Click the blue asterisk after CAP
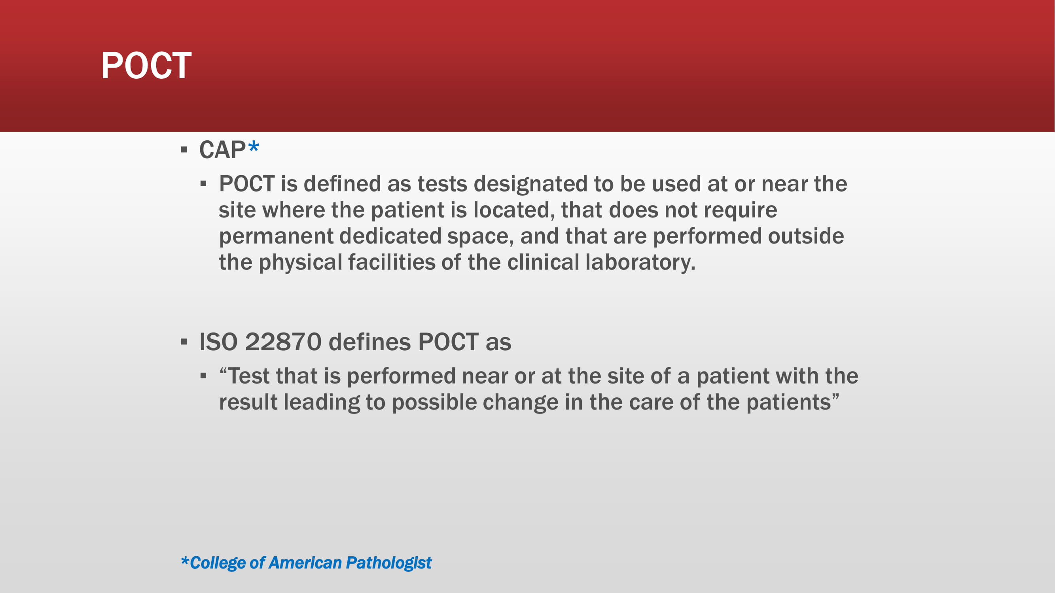The height and width of the screenshot is (593, 1055). [254, 147]
